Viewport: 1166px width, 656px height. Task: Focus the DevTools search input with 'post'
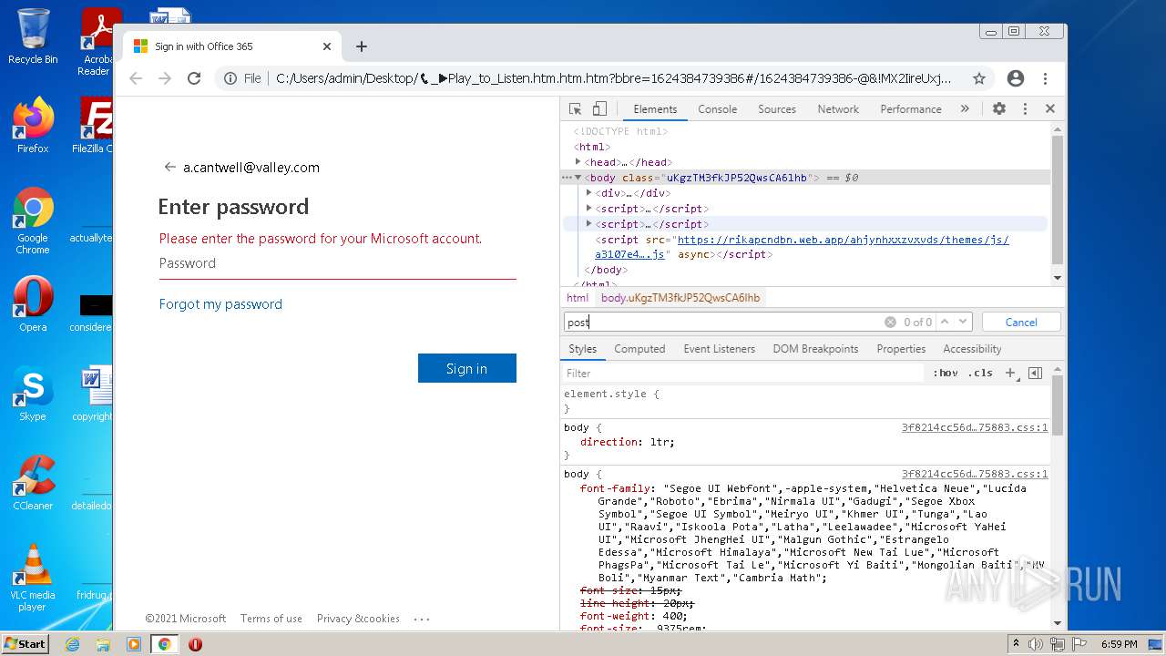pos(724,322)
